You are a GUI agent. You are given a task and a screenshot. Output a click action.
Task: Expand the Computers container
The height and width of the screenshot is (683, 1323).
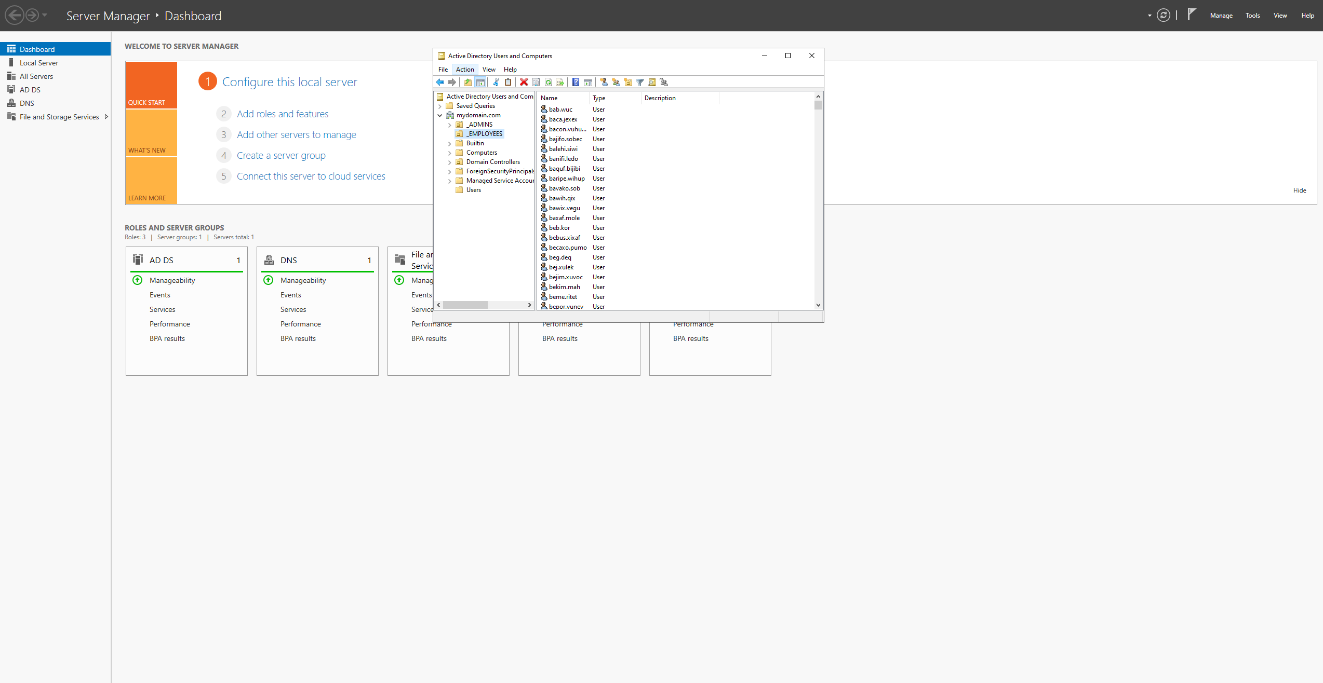point(449,152)
